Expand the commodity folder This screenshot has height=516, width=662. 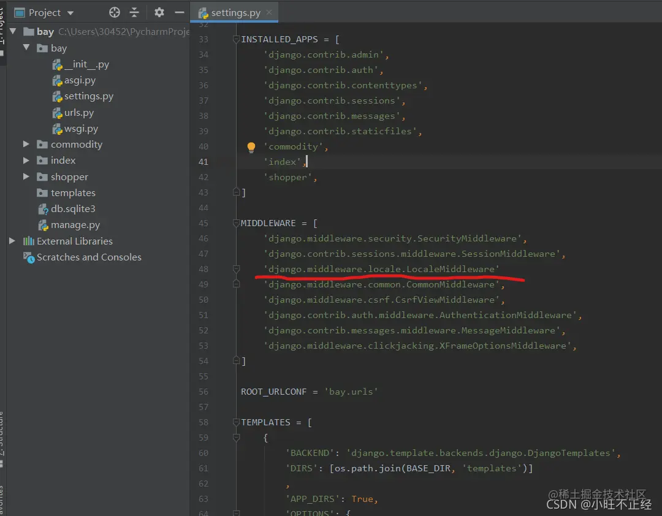(26, 144)
